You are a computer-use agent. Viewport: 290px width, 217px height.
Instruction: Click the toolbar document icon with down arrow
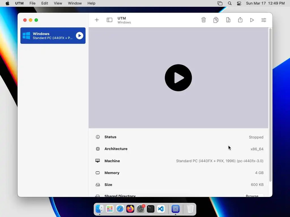tap(228, 20)
